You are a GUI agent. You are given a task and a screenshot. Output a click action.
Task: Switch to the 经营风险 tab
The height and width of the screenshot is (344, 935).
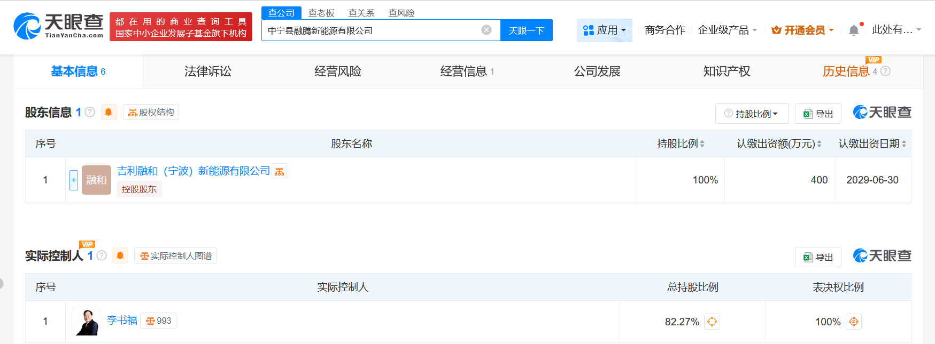pos(338,71)
